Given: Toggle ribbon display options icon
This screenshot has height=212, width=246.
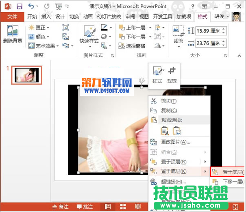Looking at the screenshot, I should click(x=204, y=6).
